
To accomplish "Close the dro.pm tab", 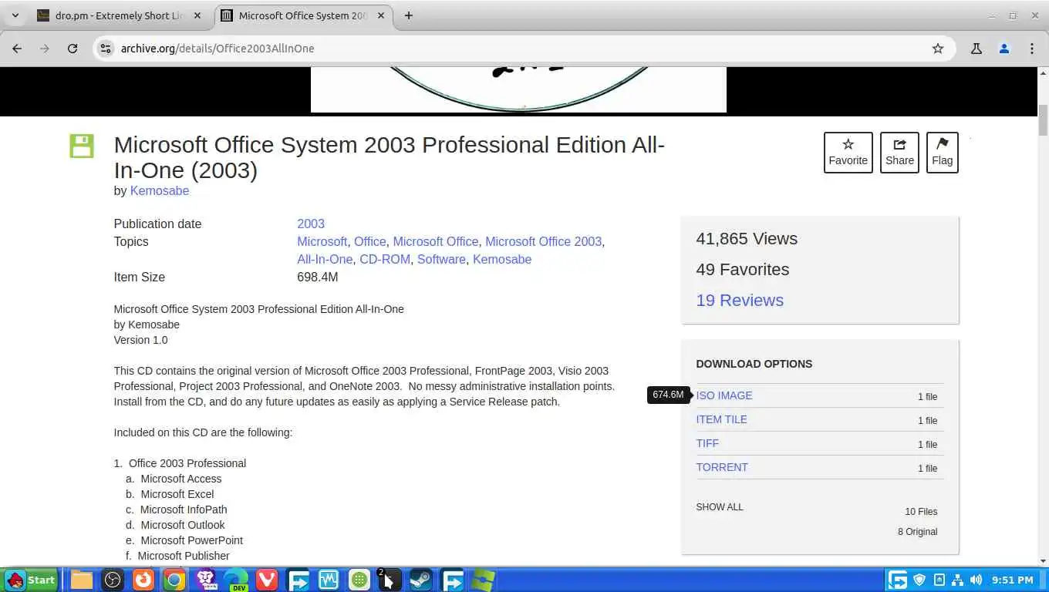I will point(197,15).
